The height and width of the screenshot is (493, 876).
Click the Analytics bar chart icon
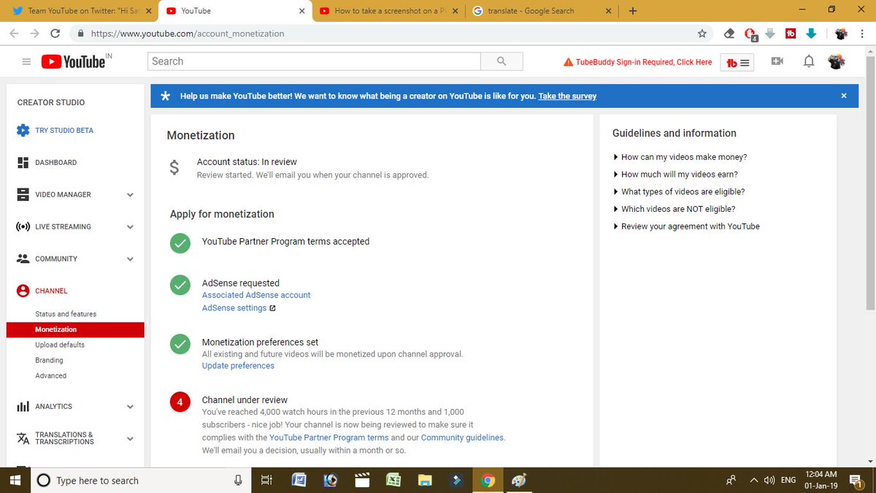click(x=23, y=406)
